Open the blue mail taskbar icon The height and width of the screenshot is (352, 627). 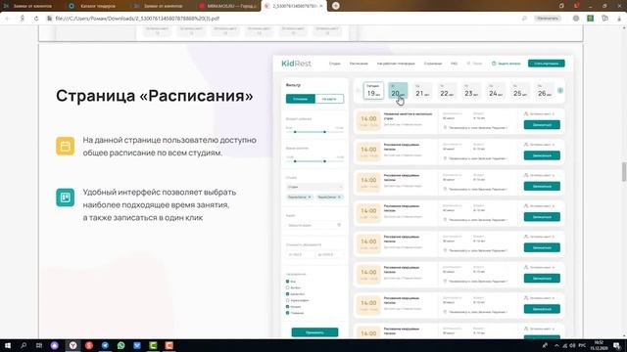click(137, 345)
